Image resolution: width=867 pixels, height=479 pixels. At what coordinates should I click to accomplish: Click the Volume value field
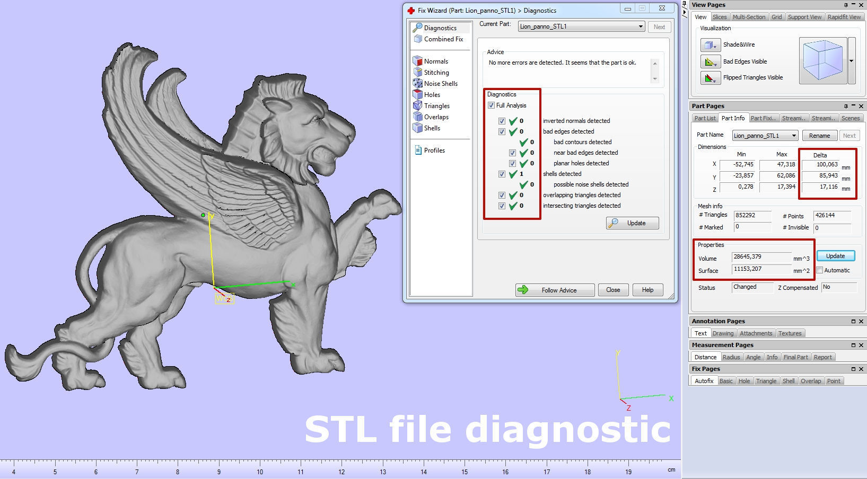pyautogui.click(x=761, y=257)
